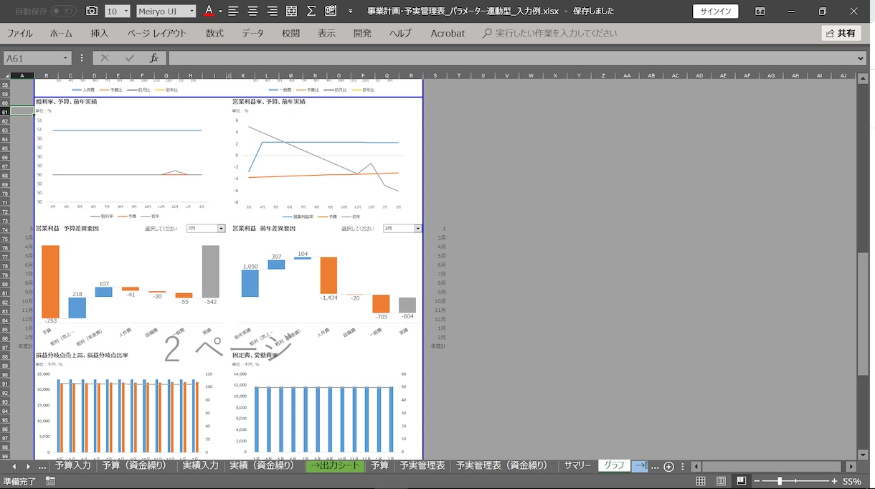
Task: Click the サインイン button
Action: (x=716, y=11)
